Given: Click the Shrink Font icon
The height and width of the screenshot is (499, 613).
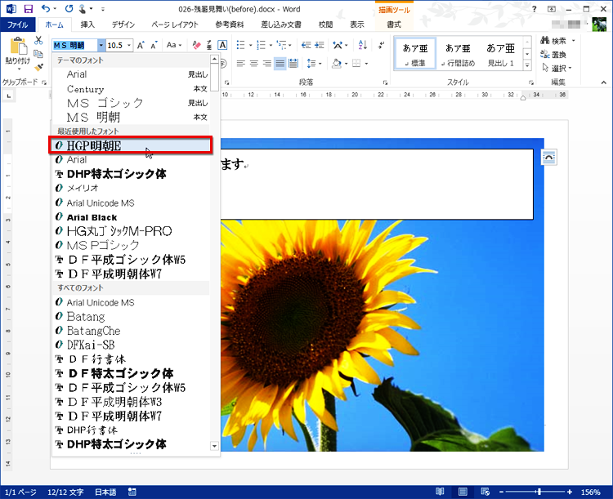Looking at the screenshot, I should 154,46.
